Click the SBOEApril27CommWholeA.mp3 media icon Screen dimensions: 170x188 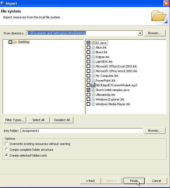(x=93, y=85)
